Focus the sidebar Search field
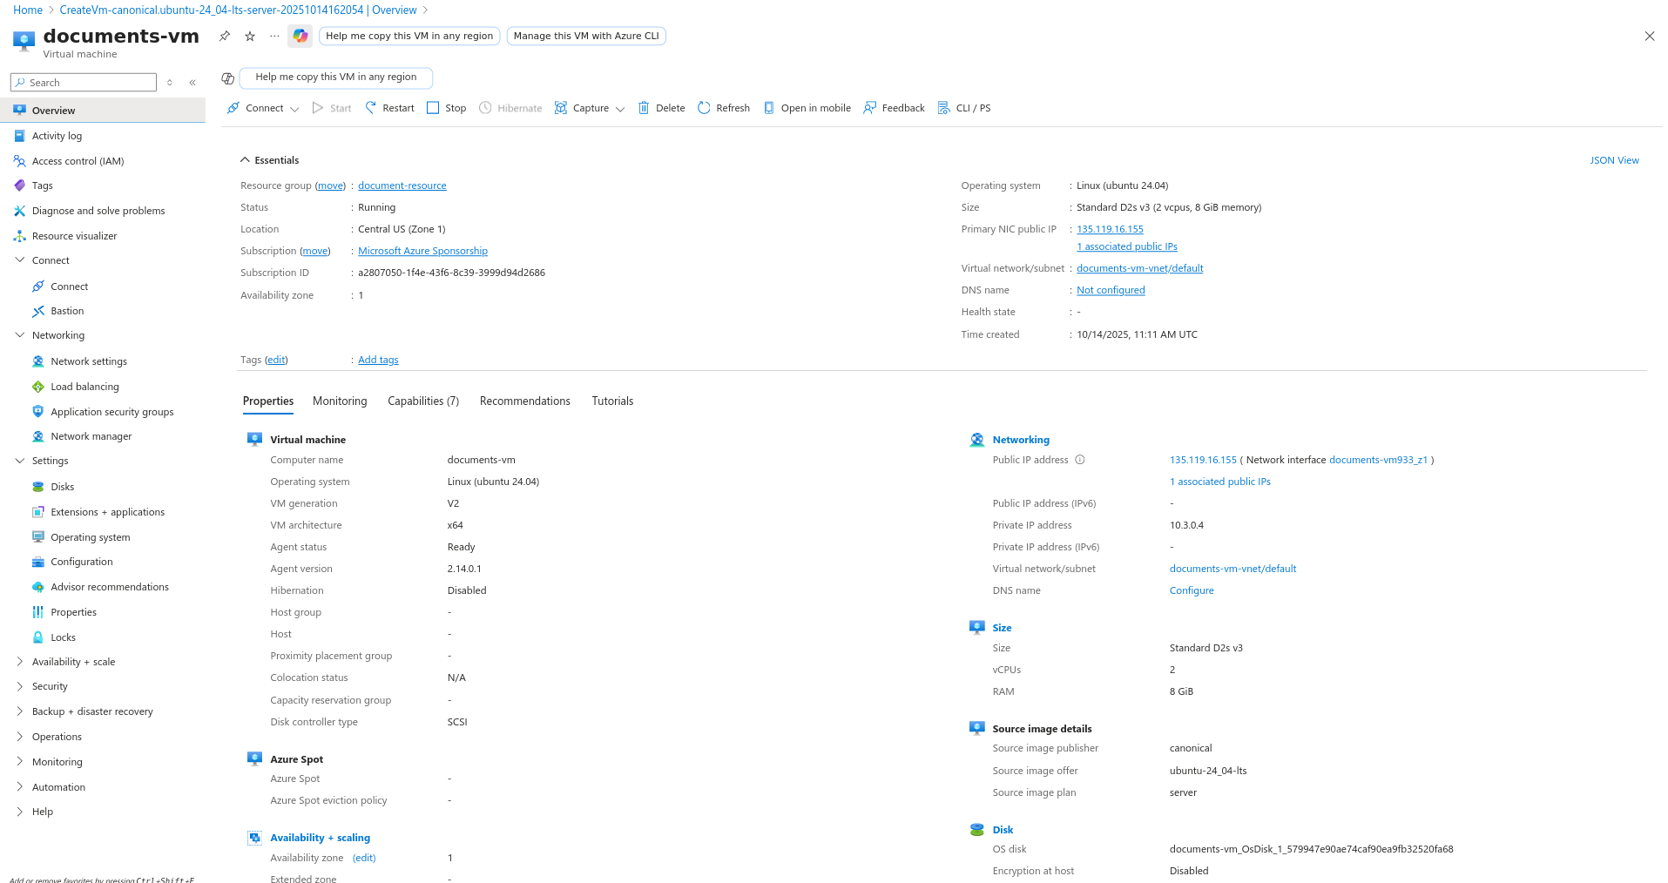This screenshot has width=1668, height=883. tap(84, 83)
